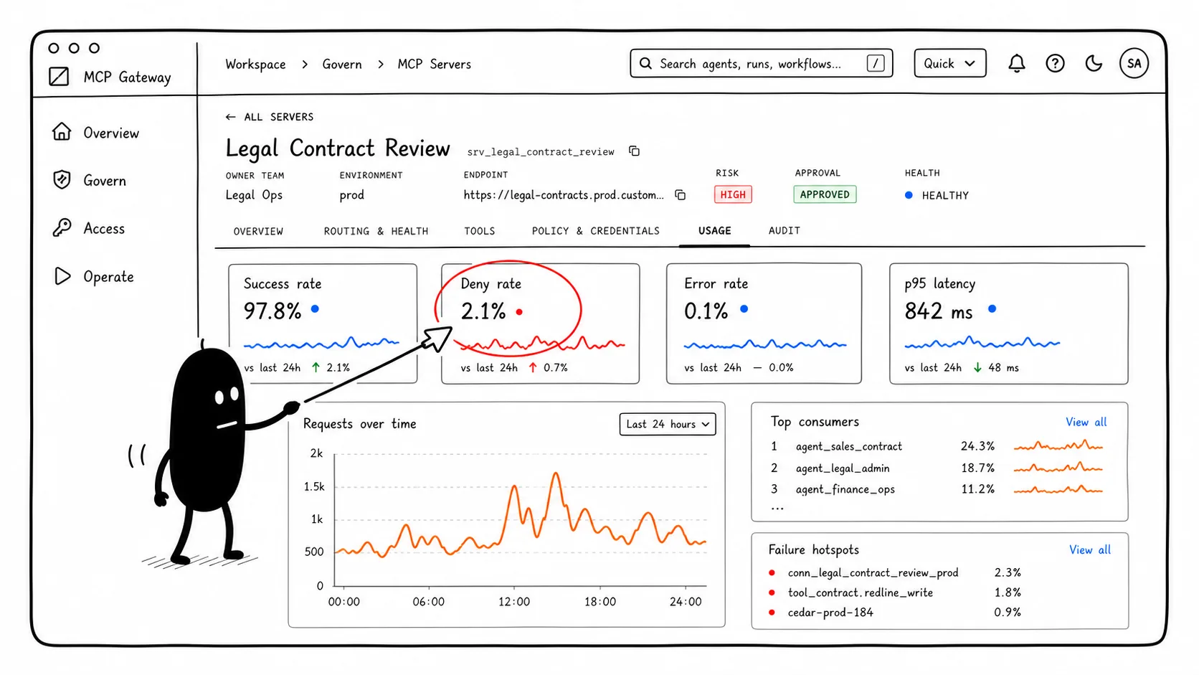The height and width of the screenshot is (675, 1199).
Task: Click the APPROVED approval badge
Action: (x=825, y=194)
